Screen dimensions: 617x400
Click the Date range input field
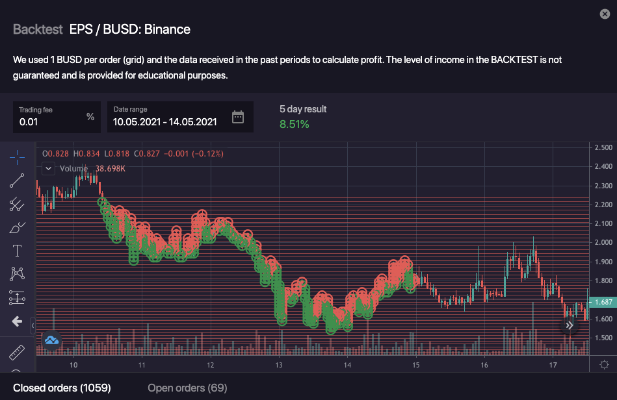point(166,121)
